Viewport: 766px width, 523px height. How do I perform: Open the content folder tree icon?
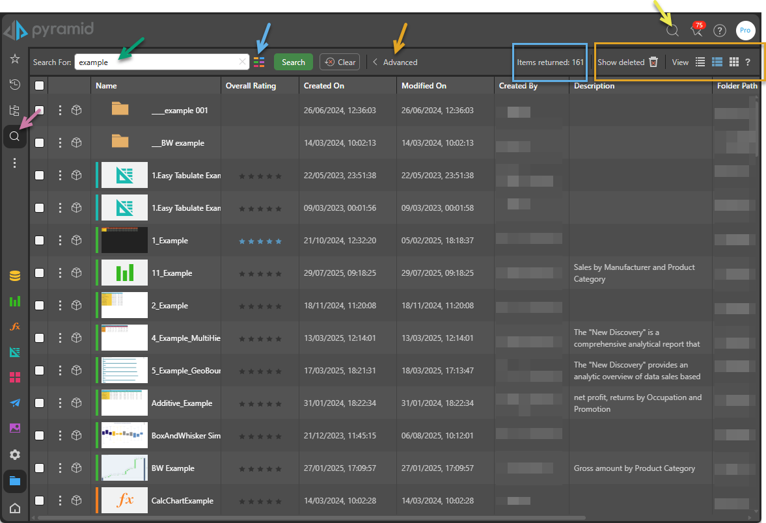point(14,111)
